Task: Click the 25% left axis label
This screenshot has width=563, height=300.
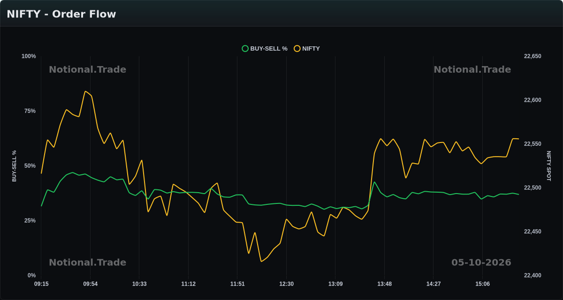Action: [x=30, y=221]
